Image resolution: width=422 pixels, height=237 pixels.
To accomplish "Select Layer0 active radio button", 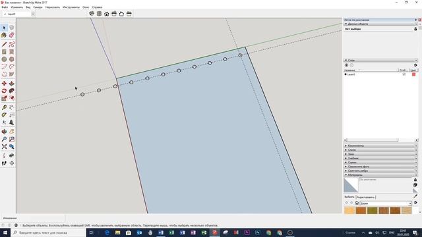I will tap(346, 74).
